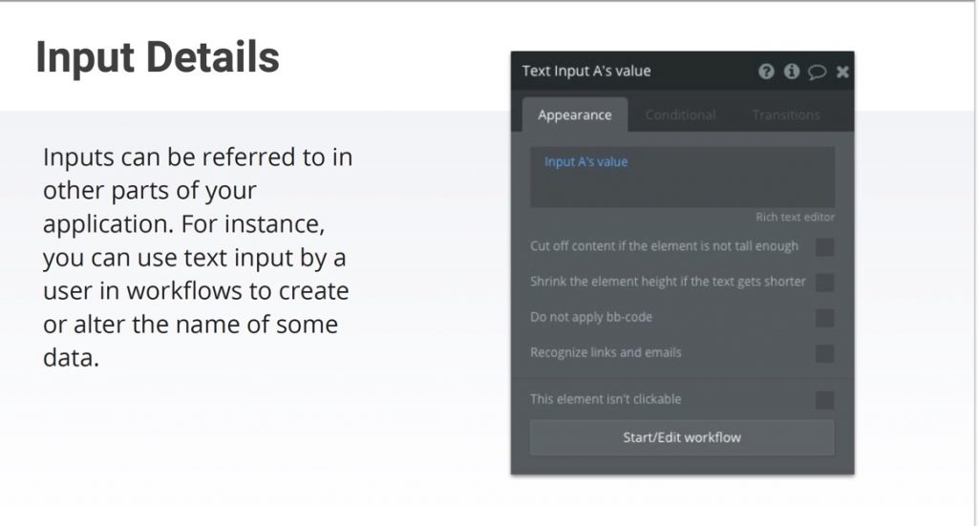The width and height of the screenshot is (978, 526).
Task: Click the info circle icon
Action: (x=792, y=72)
